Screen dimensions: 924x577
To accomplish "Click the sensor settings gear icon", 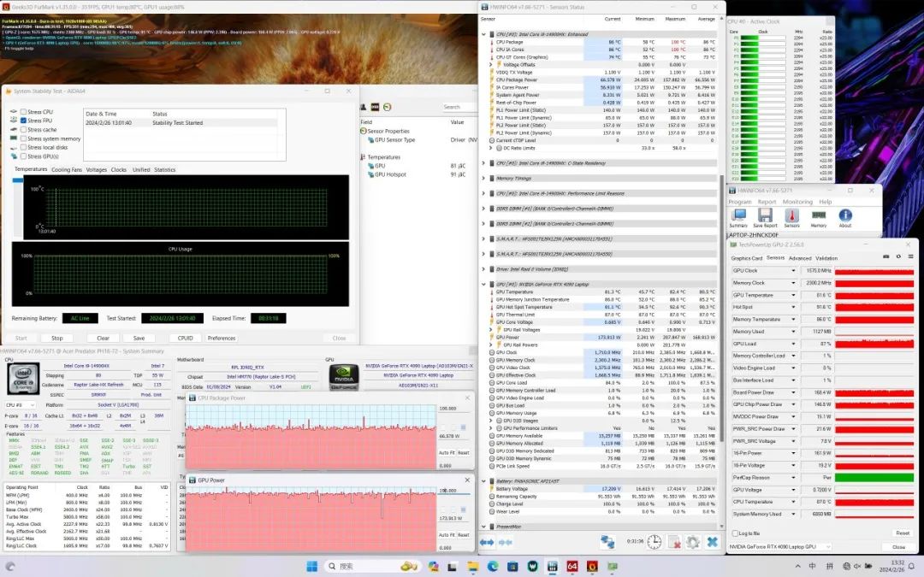I will pyautogui.click(x=692, y=541).
